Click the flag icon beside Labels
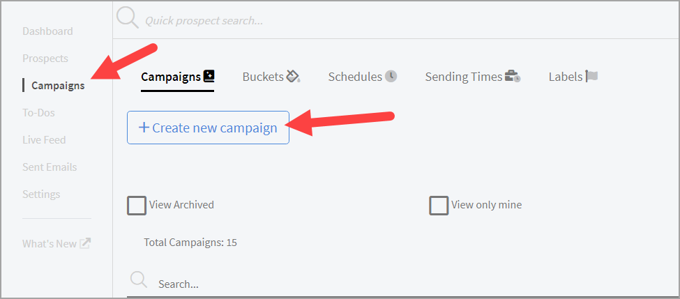680x299 pixels. tap(592, 76)
